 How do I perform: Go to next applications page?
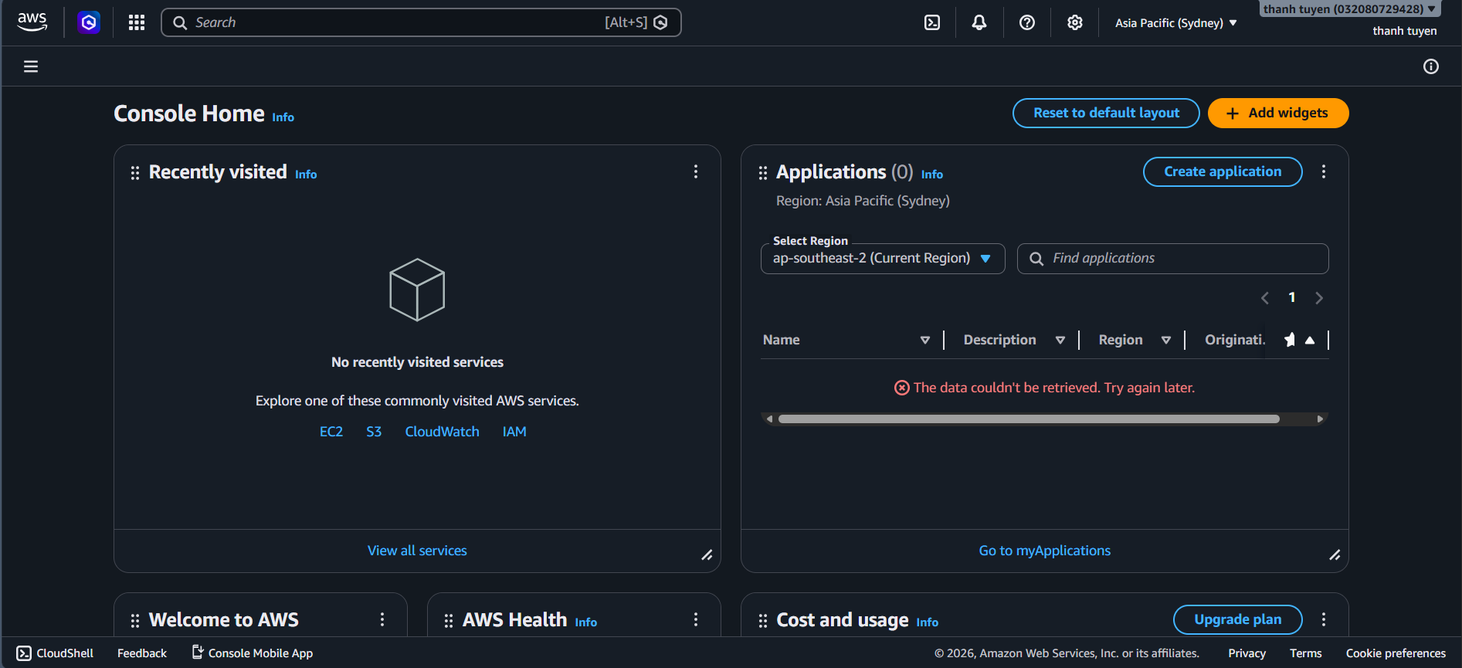(x=1319, y=298)
